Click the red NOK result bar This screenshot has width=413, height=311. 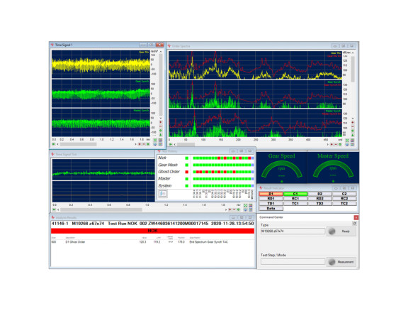[x=152, y=231]
